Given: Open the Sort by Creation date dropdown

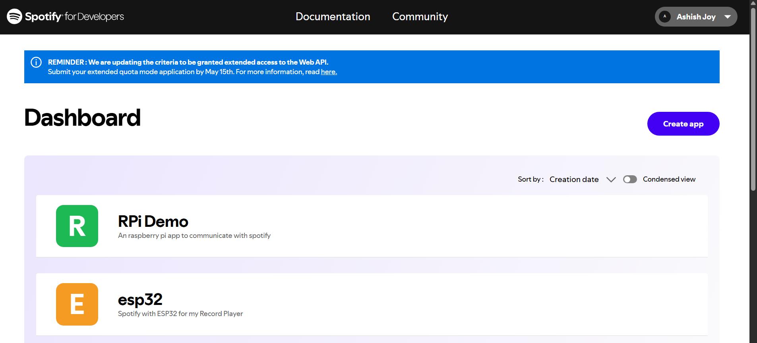Looking at the screenshot, I should click(x=582, y=179).
